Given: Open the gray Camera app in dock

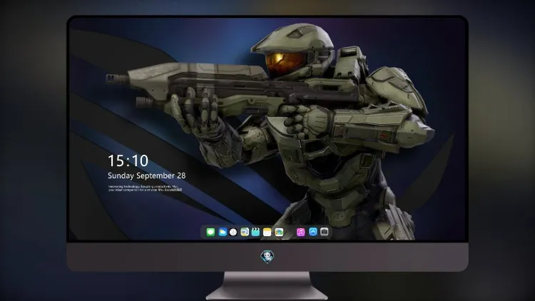Looking at the screenshot, I should tap(325, 232).
